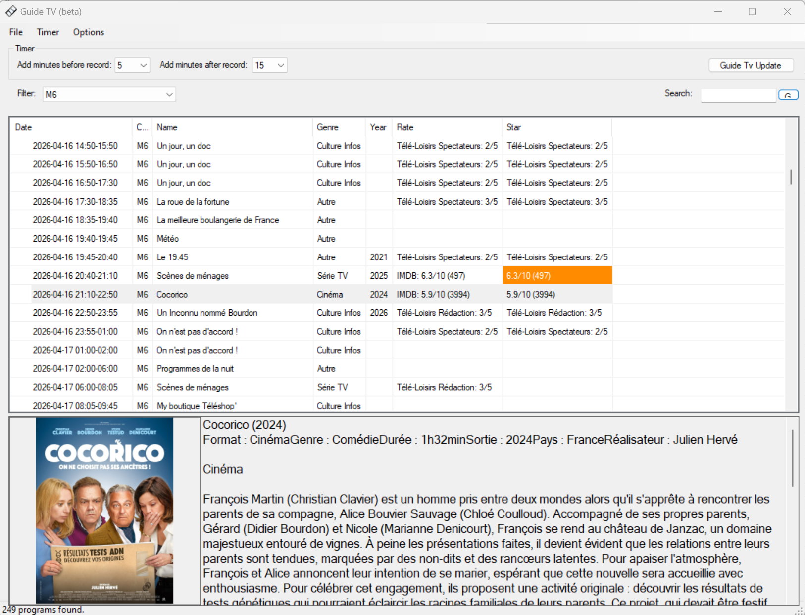Open the Options menu

[89, 32]
